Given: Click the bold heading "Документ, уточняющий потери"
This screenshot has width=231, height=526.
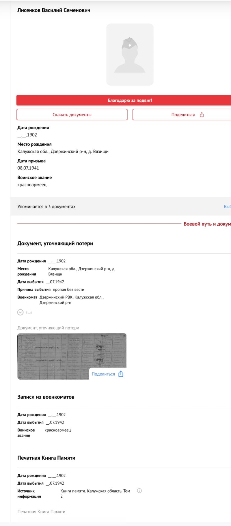Looking at the screenshot, I should tap(55, 243).
